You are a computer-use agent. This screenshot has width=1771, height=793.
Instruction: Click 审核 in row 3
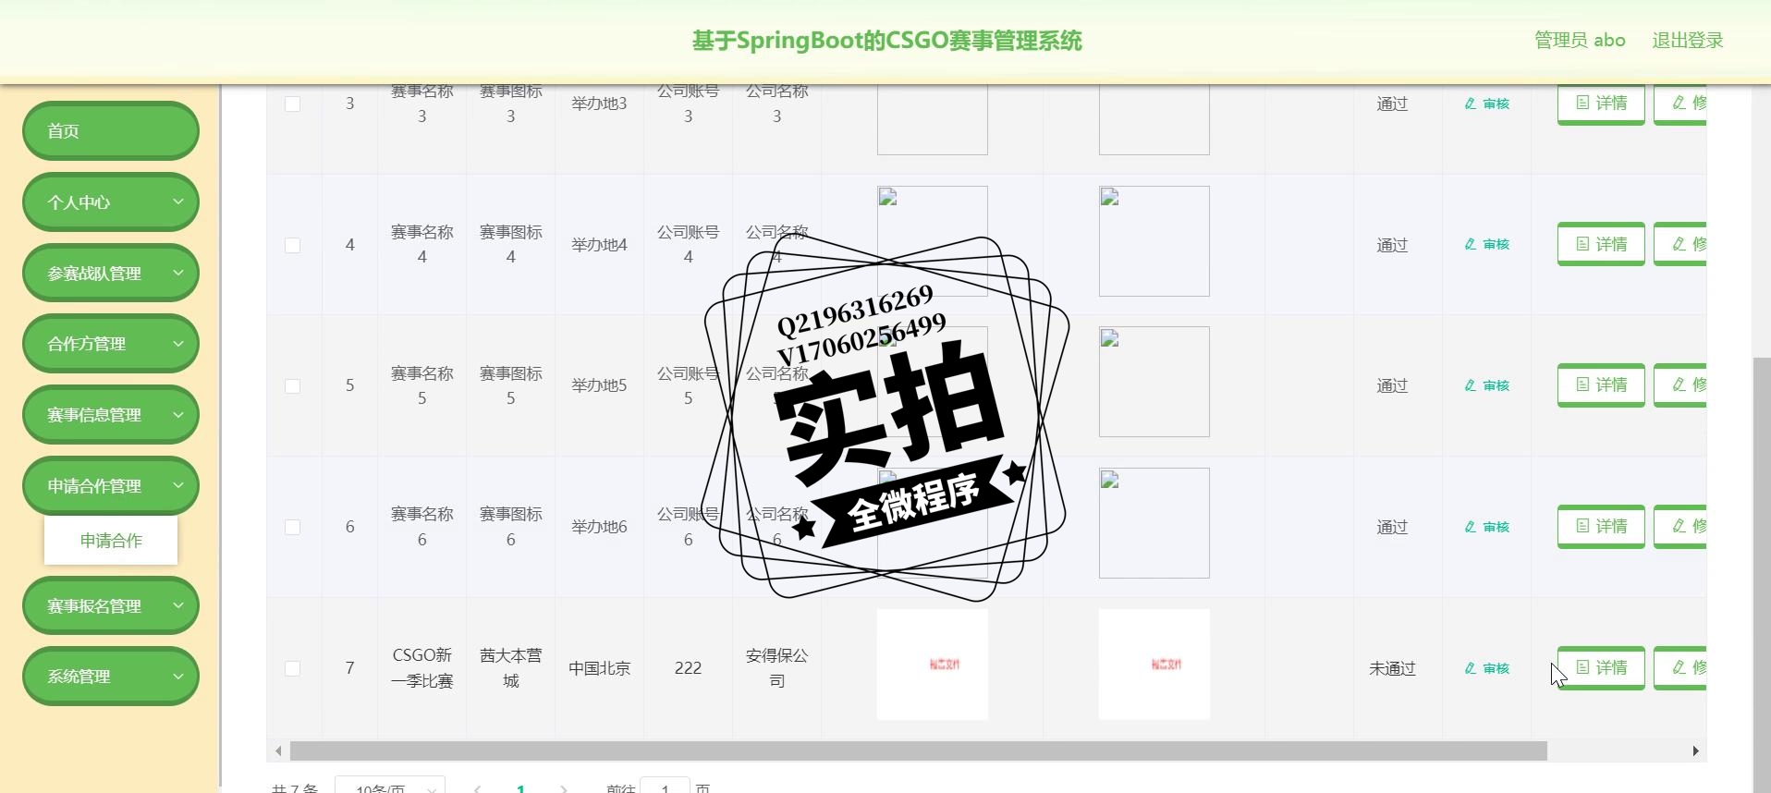1486,104
